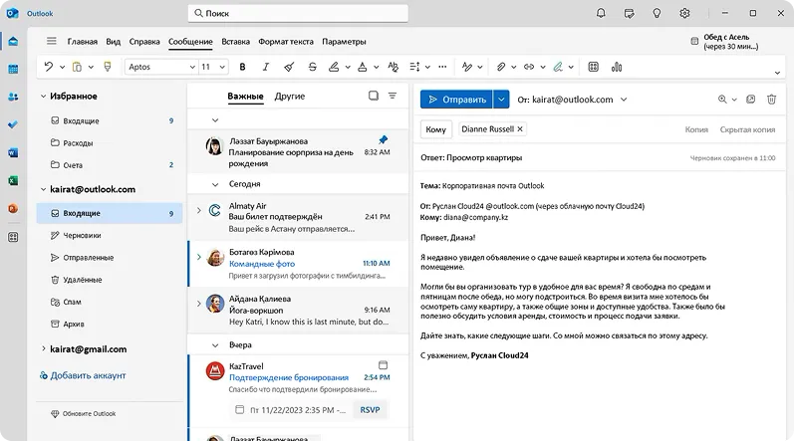Open the filter and sort icon in message list

393,96
